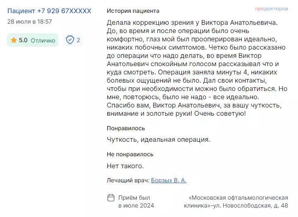Viewport: 298px width, 217px height.
Task: Click the text Нет такого
Action: tap(125, 166)
